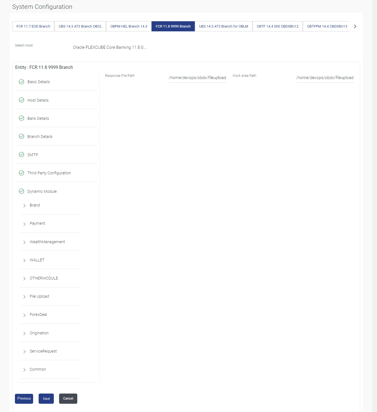
Task: Click the Basic Details green check icon
Action: click(x=22, y=82)
